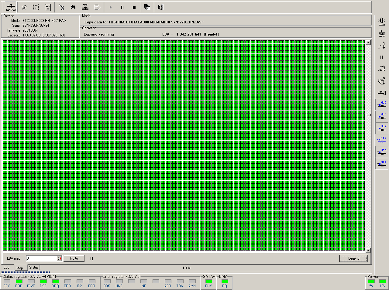Image resolution: width=389 pixels, height=290 pixels.
Task: Click the ruler calibration icon at sidebar top
Action: [x=382, y=21]
